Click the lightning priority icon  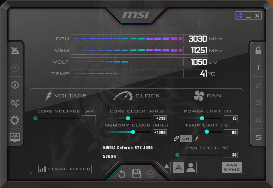[197, 138]
